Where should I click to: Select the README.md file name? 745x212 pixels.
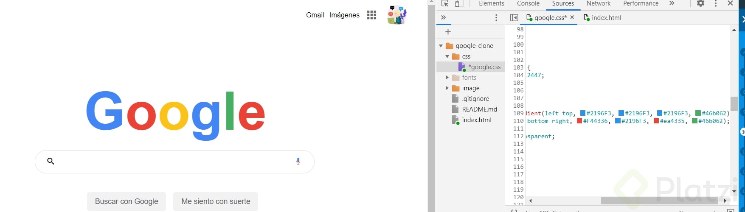[479, 109]
